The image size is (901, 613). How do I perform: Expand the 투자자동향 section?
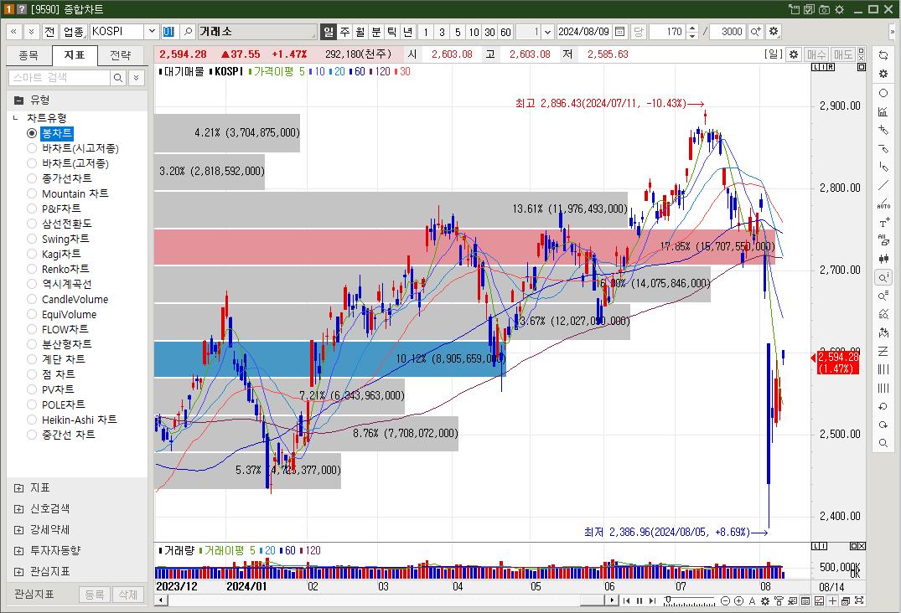click(x=18, y=550)
